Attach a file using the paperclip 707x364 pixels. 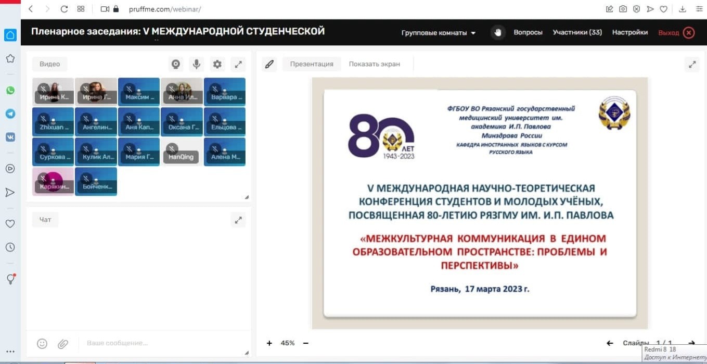coord(63,343)
